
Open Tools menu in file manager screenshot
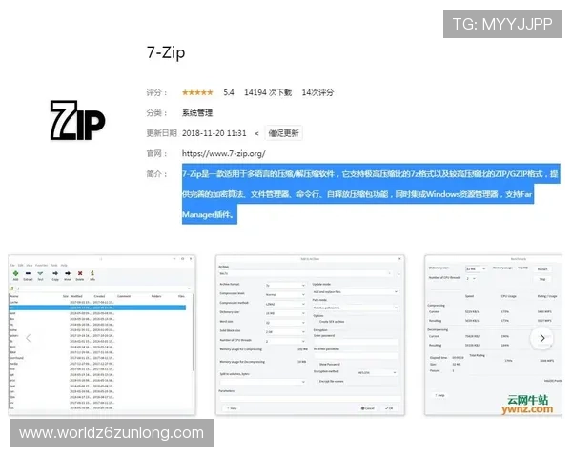pyautogui.click(x=54, y=266)
